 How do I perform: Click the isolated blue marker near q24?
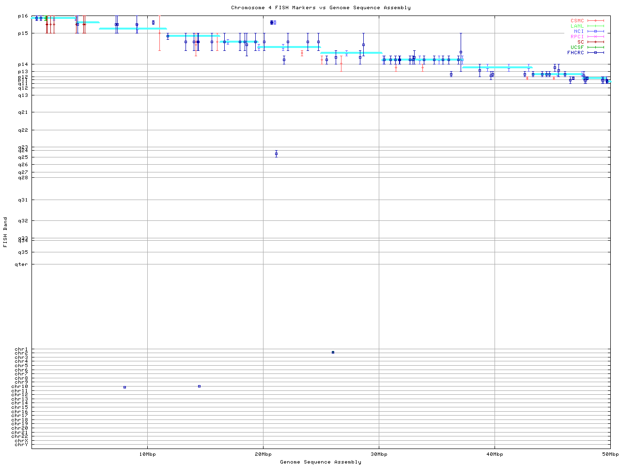coord(276,154)
